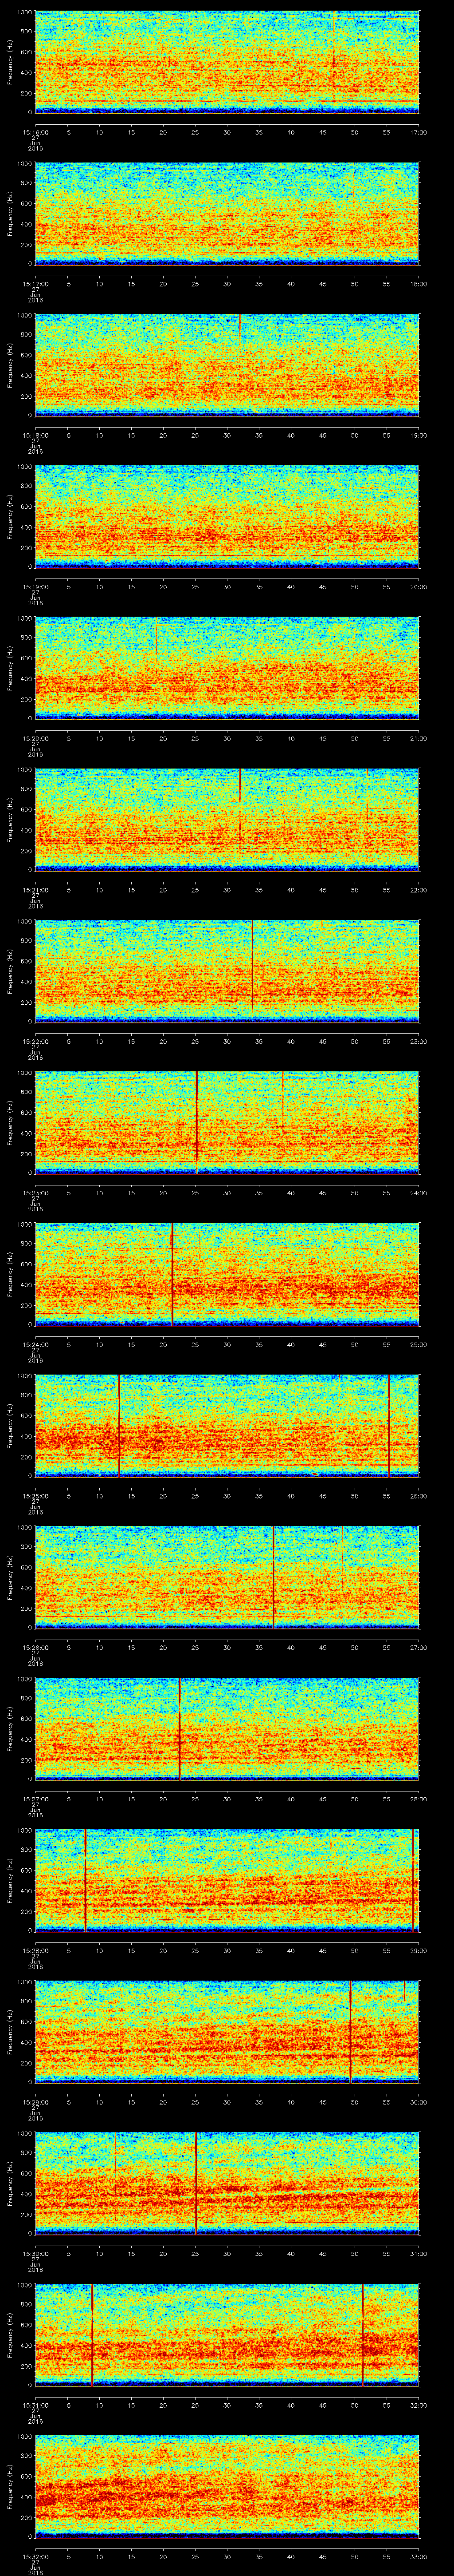Click the 15:23:00 time axis label
Screen dimensions: 454x2576
35,1192
